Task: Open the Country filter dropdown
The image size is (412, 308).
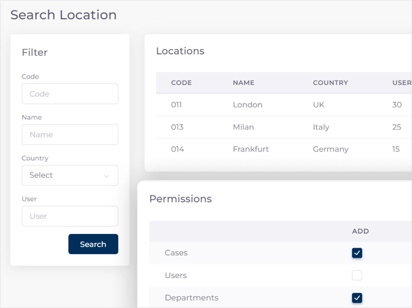Action: click(70, 175)
